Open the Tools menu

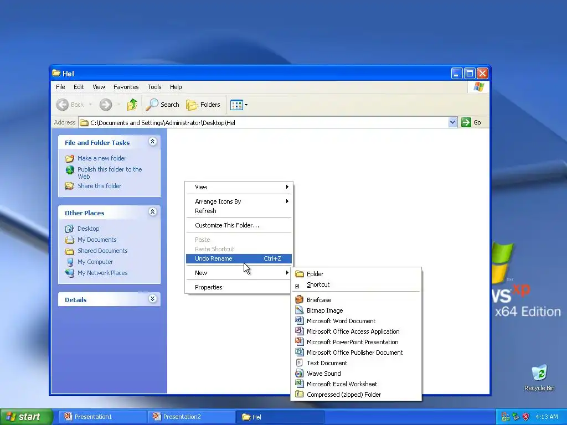(x=154, y=87)
